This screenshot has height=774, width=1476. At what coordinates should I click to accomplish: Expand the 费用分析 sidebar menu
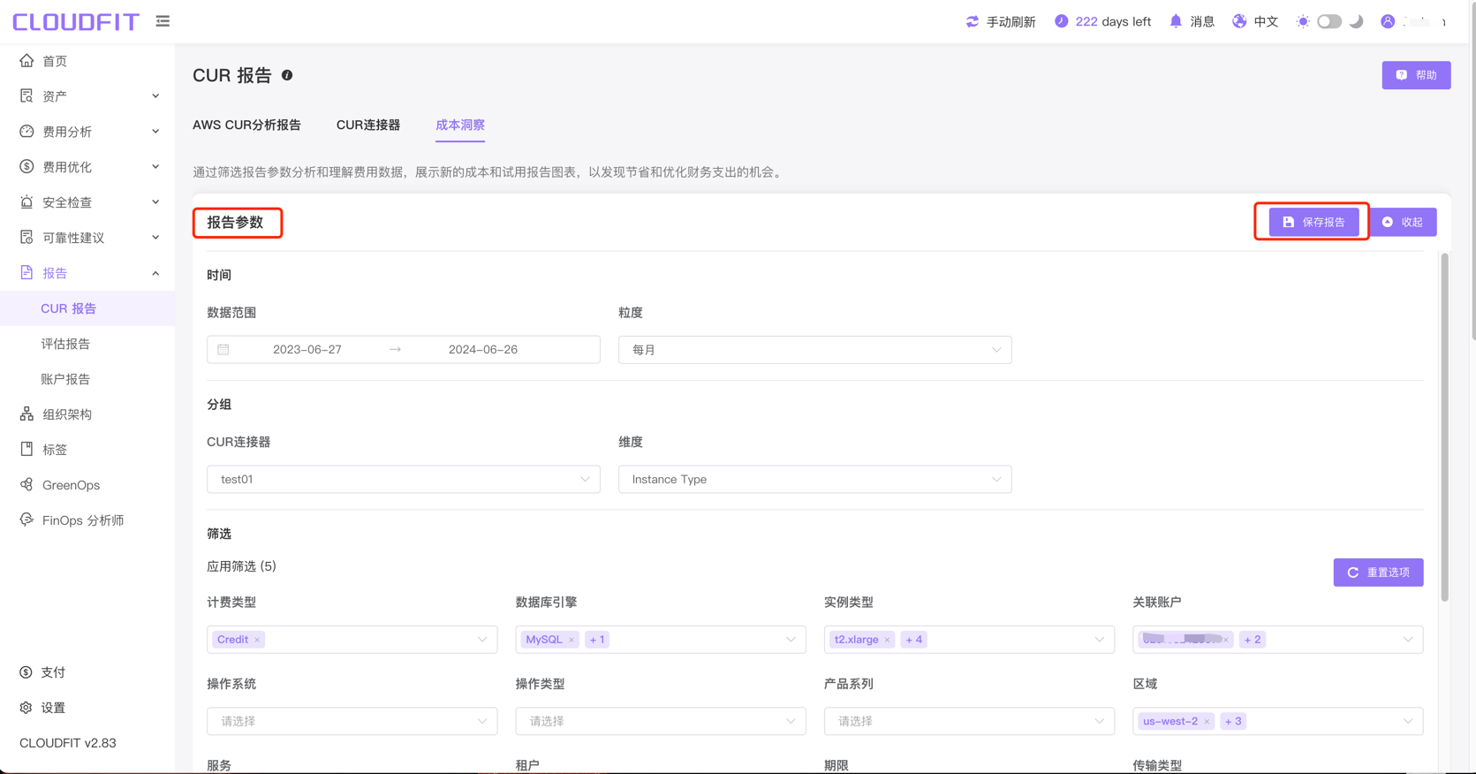click(x=155, y=131)
